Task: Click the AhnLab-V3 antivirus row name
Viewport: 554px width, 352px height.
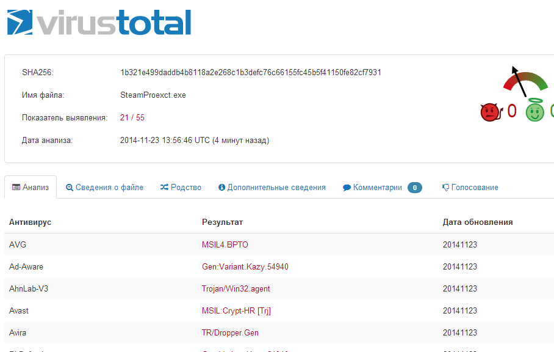Action: point(29,288)
